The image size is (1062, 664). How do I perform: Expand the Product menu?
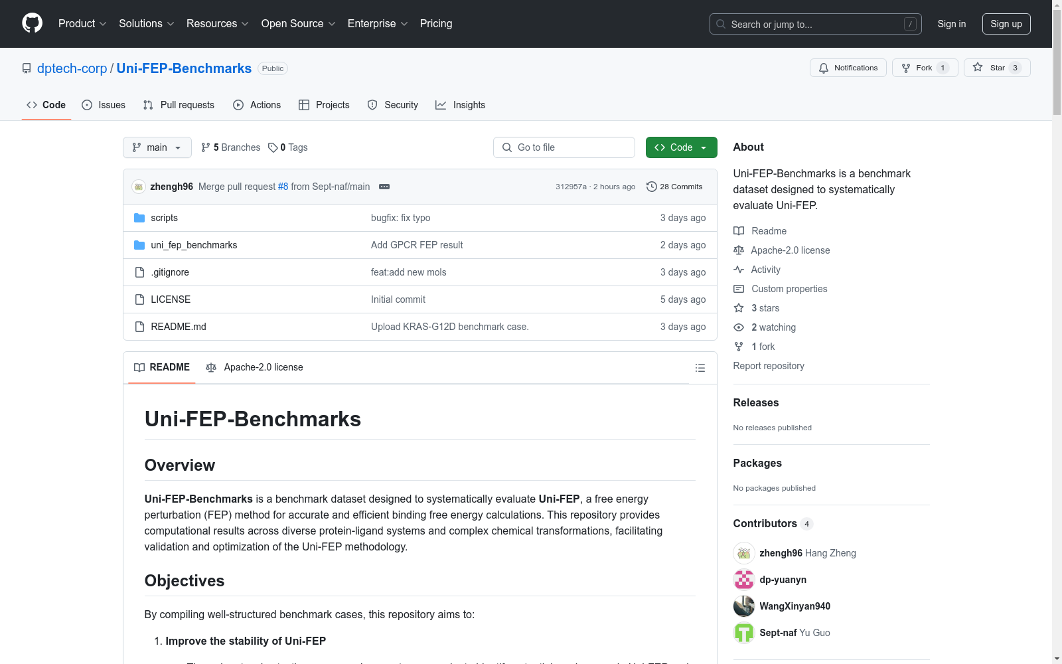82,23
